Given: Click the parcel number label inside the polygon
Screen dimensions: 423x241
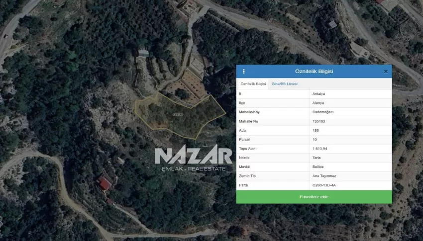Looking at the screenshot, I should coord(178,115).
